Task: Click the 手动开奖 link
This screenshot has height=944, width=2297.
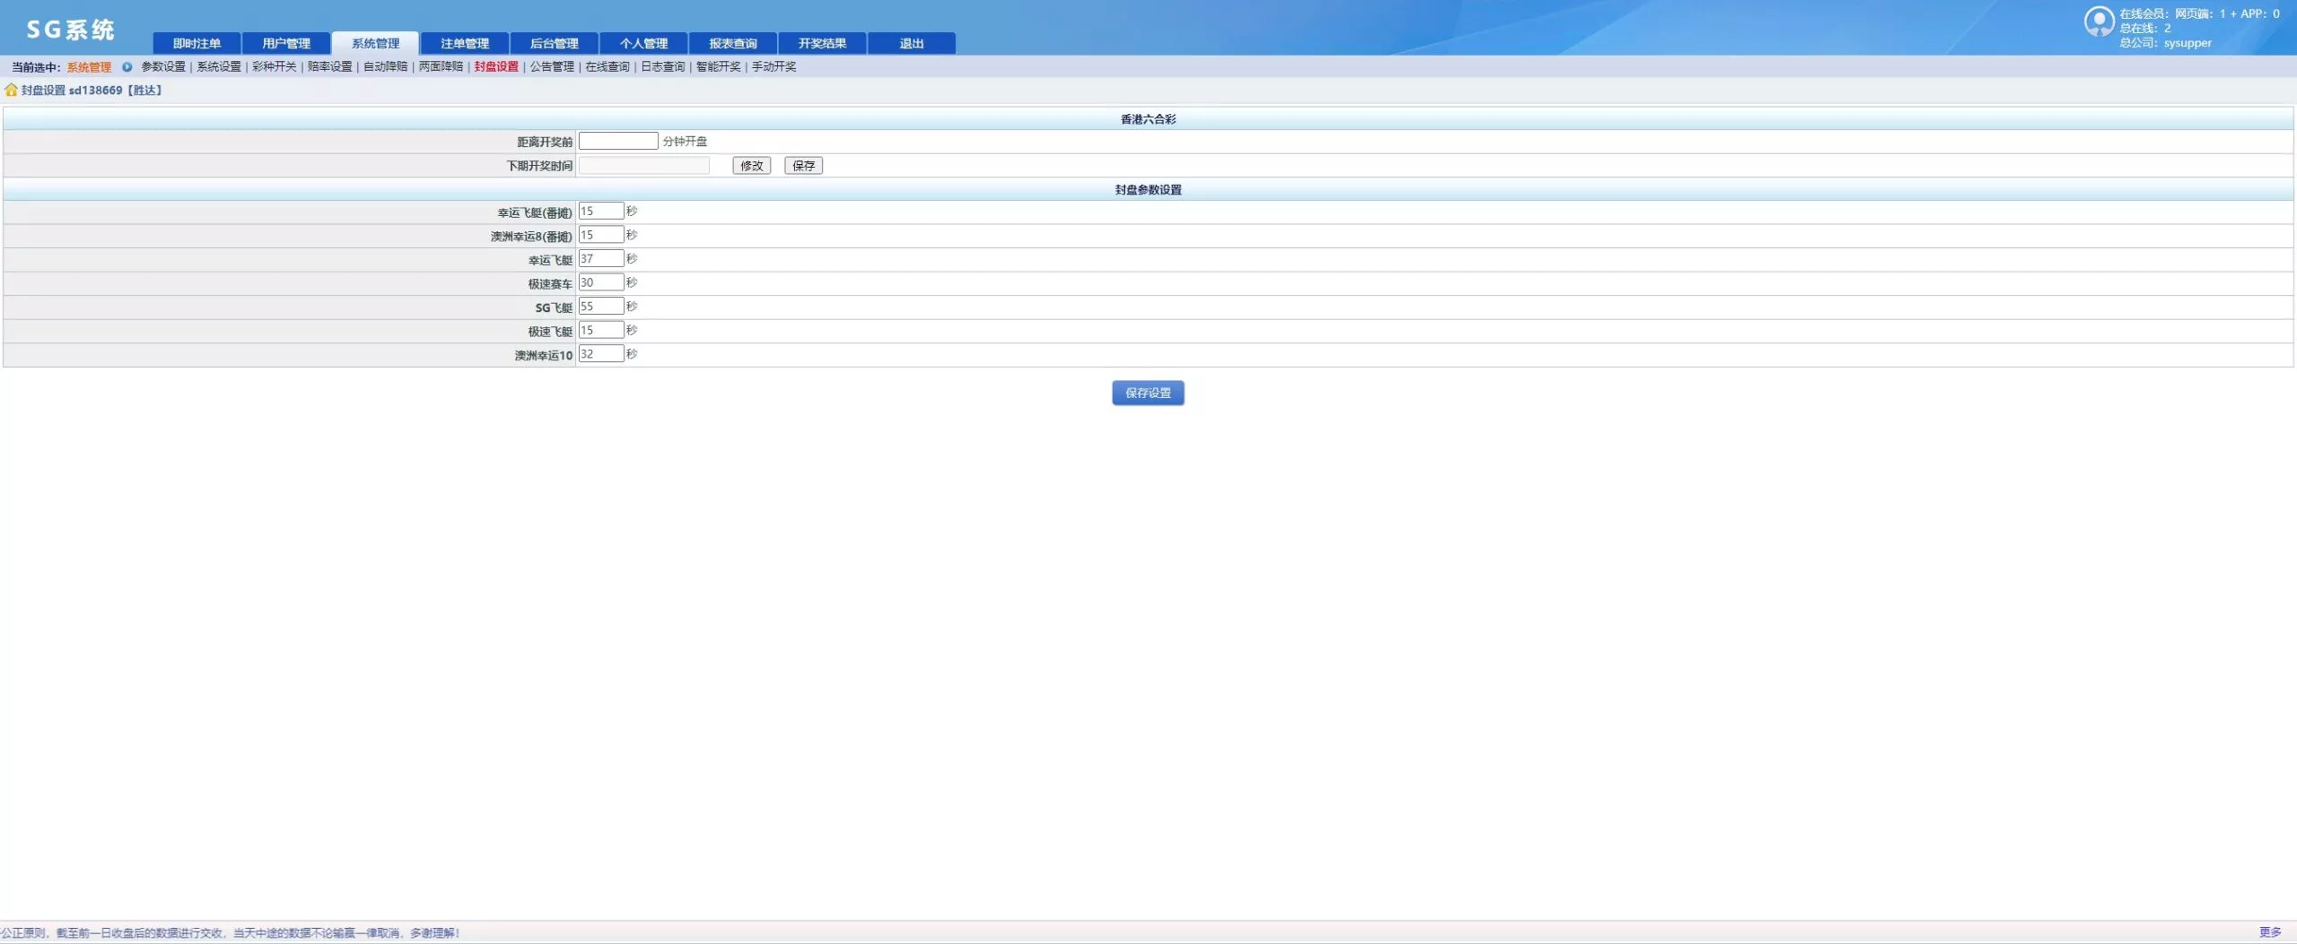Action: pos(773,66)
